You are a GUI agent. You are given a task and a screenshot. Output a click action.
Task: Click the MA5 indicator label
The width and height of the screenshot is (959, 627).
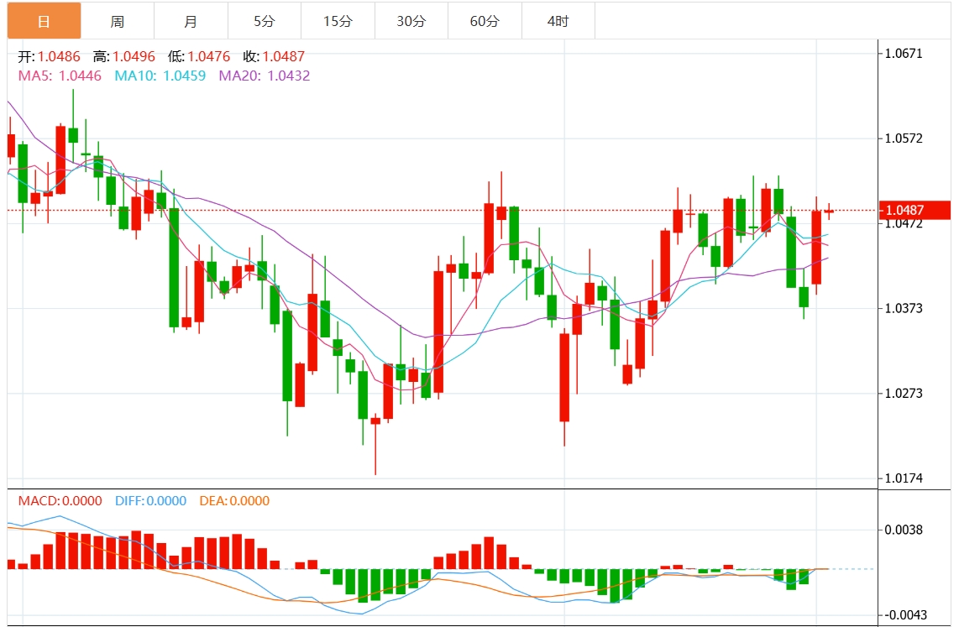60,76
